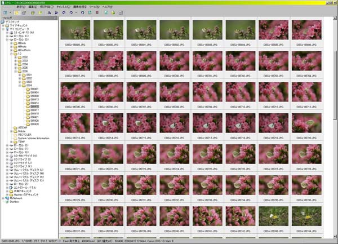This screenshot has width=338, height=244.
Task: Click the ISO400 entry in status bar
Action: pos(119,241)
